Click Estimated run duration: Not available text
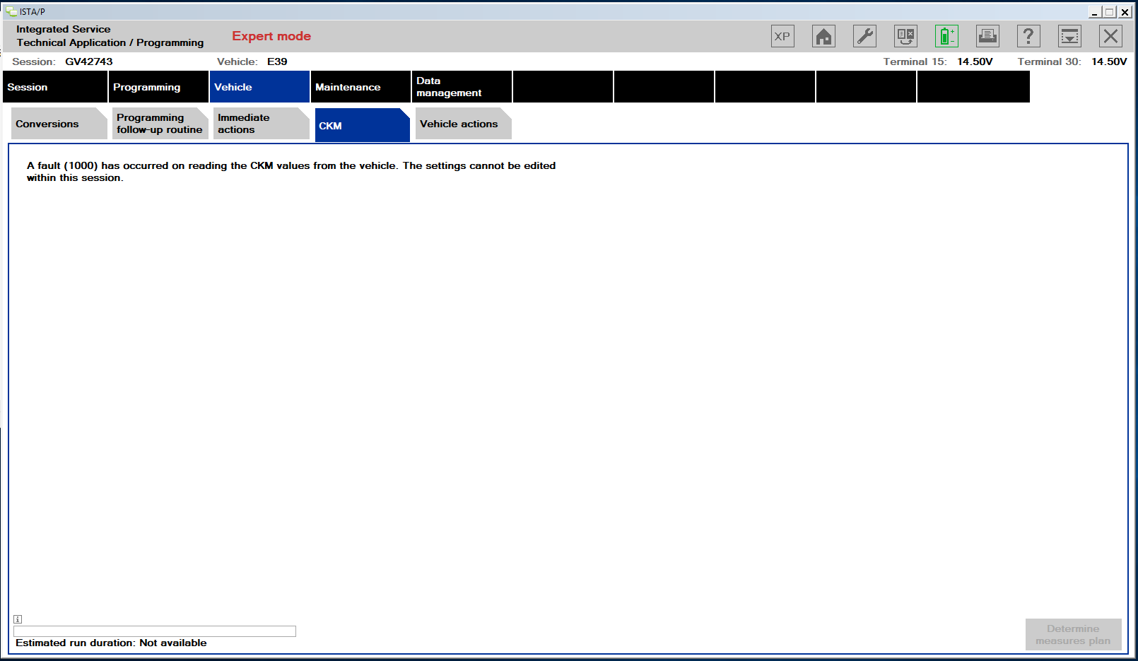Image resolution: width=1138 pixels, height=661 pixels. (111, 643)
